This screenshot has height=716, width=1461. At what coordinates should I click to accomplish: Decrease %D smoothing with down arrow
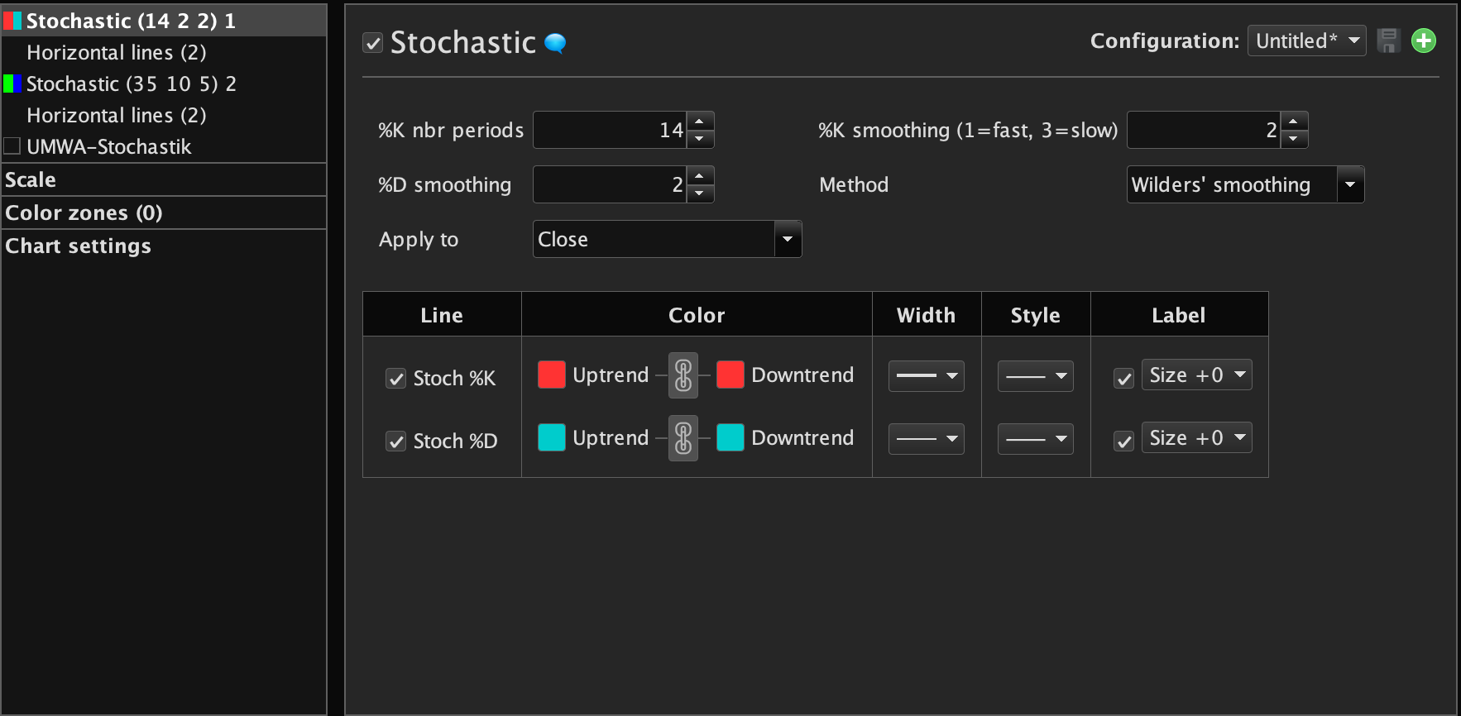coord(700,193)
